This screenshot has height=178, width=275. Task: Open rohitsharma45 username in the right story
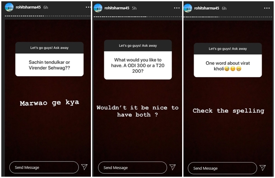click(207, 8)
